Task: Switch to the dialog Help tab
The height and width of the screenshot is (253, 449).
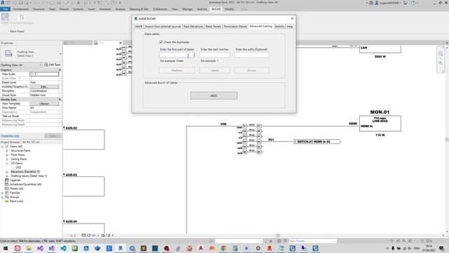Action: tap(290, 27)
